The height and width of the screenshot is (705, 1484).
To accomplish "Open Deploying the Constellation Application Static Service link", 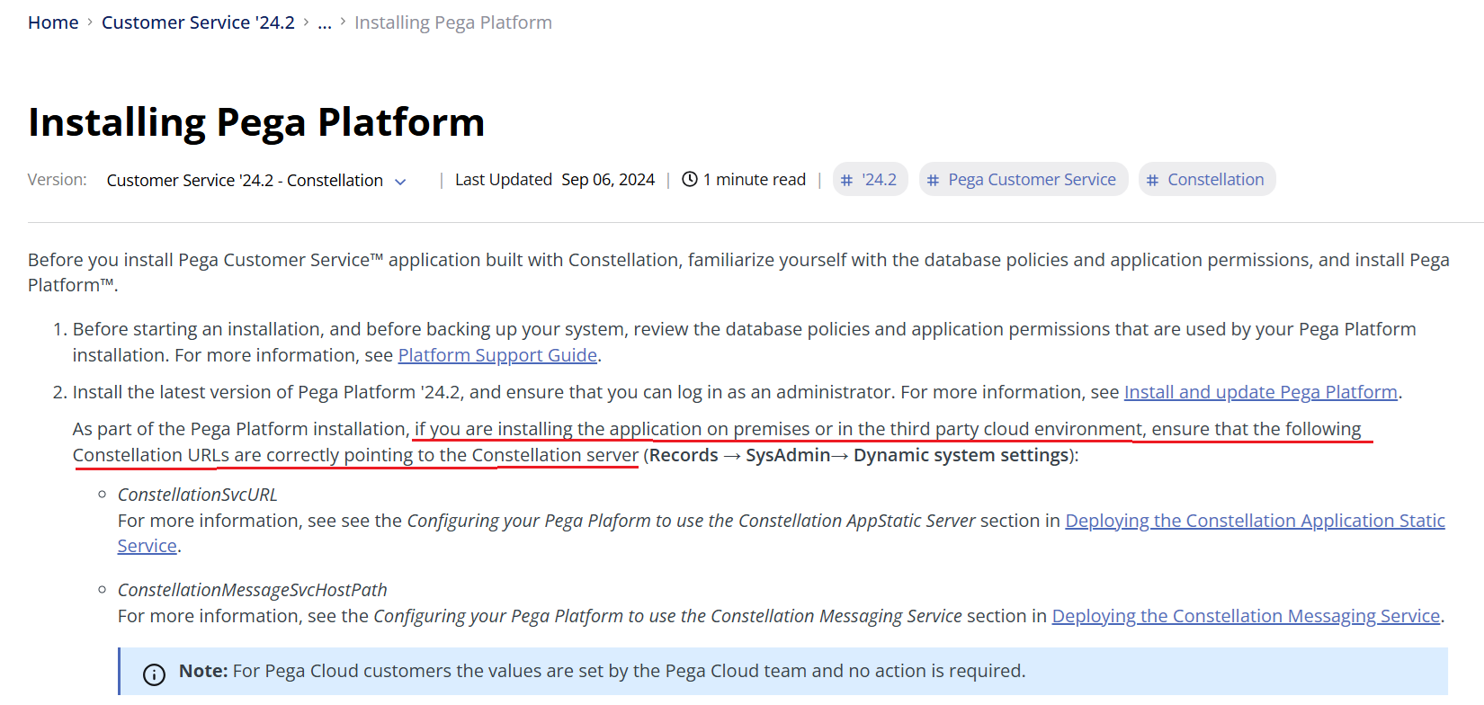I will 1255,521.
